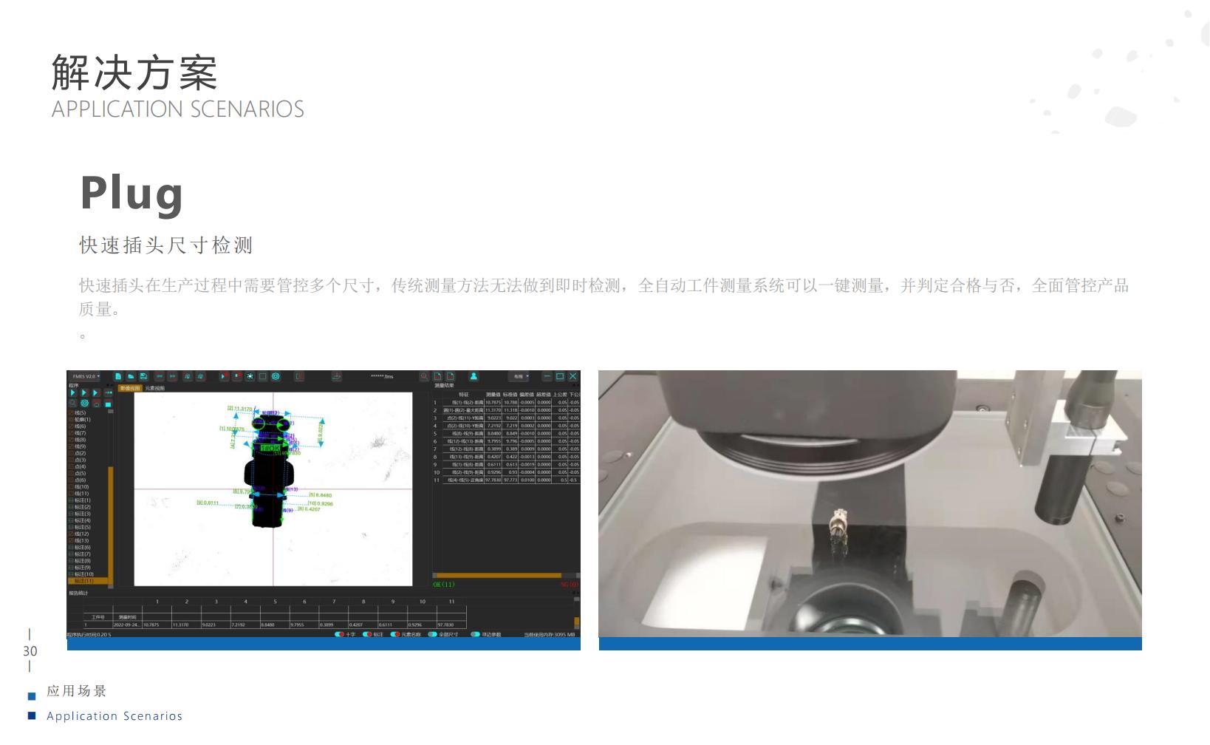
Task: Click the open folder toolbar icon
Action: coord(131,376)
